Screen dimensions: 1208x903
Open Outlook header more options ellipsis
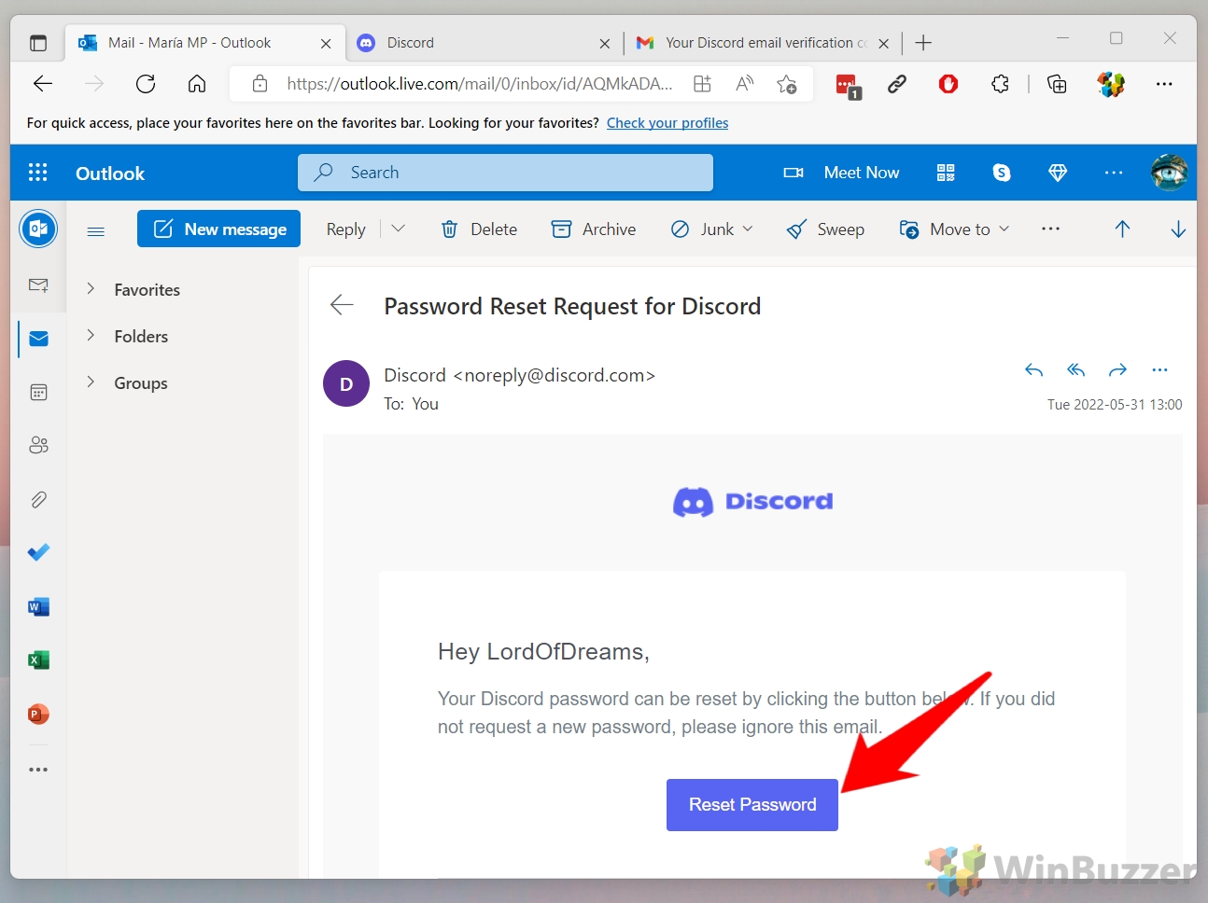pos(1114,173)
